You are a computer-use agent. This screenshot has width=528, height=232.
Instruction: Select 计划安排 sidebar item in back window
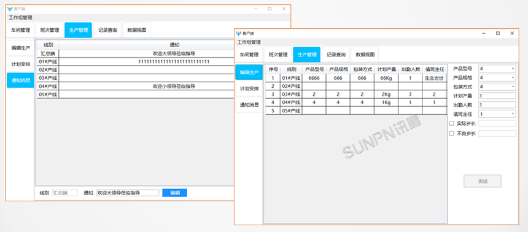coord(20,64)
